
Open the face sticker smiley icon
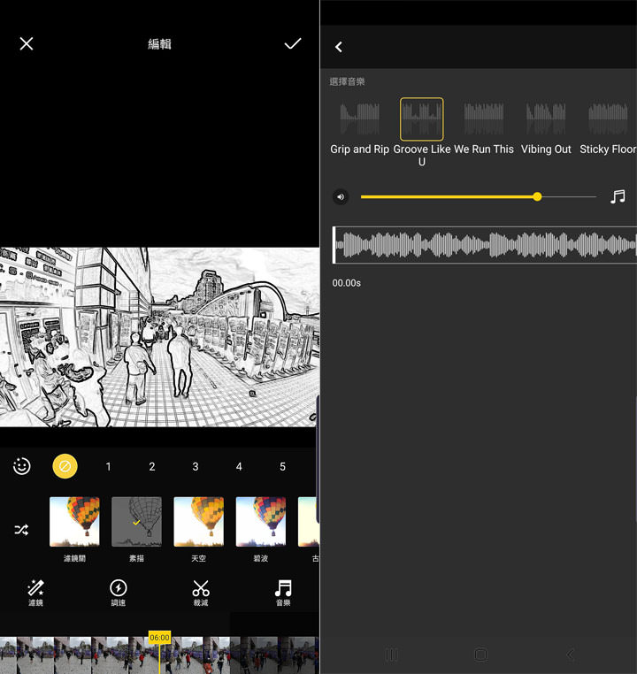click(21, 466)
